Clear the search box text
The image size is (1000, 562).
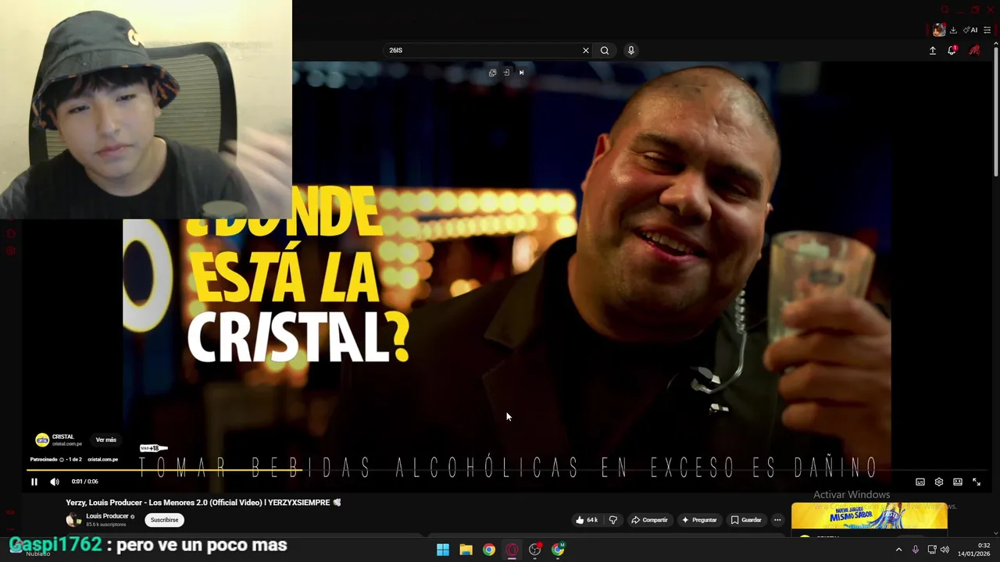(x=586, y=50)
